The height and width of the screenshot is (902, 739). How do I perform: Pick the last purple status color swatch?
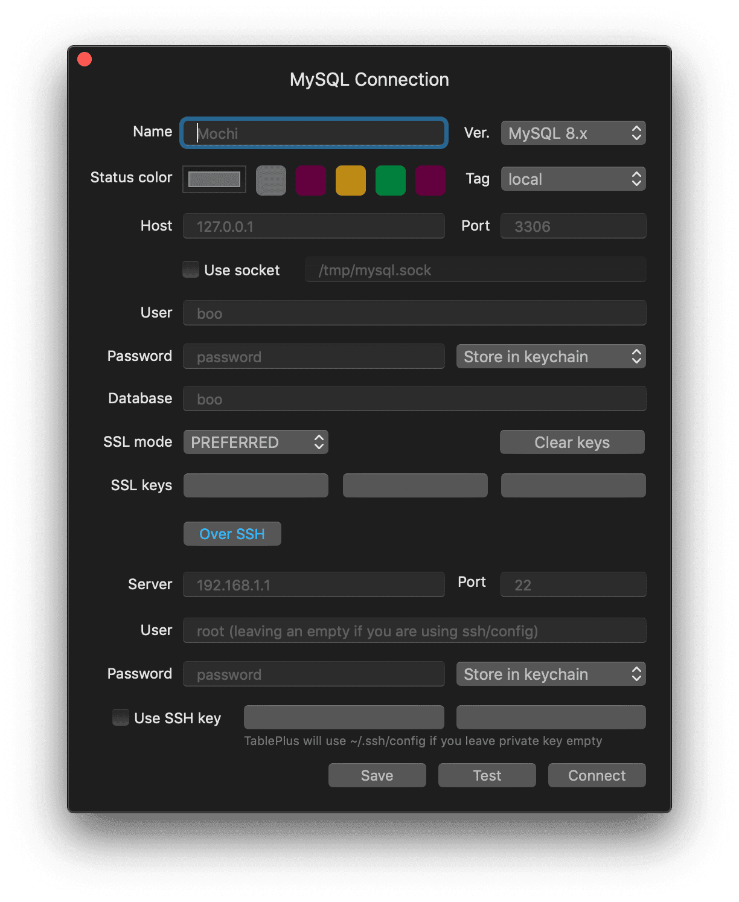coord(430,181)
